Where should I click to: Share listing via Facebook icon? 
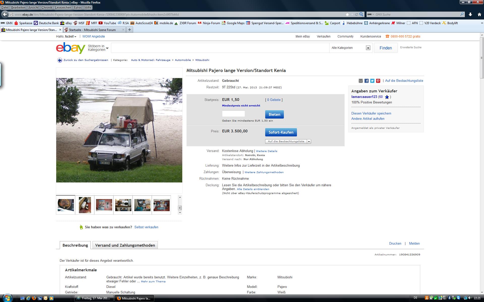(367, 81)
